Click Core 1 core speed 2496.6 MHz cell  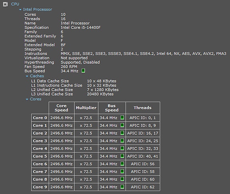tap(62, 125)
